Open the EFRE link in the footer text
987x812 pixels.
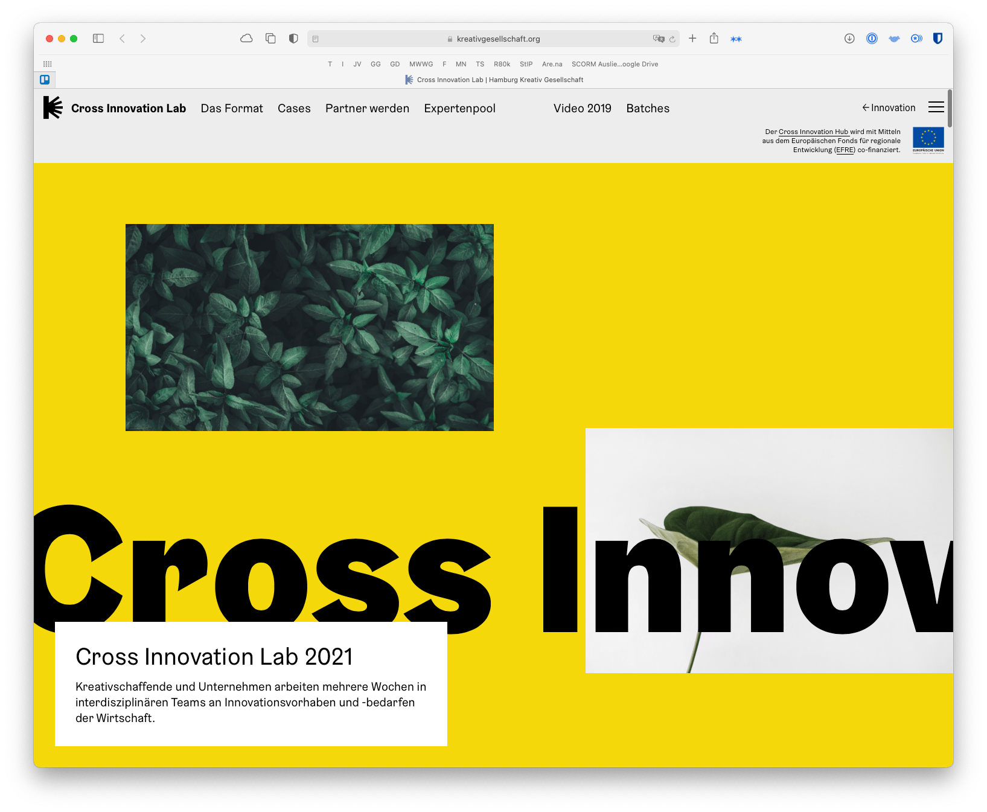click(845, 150)
